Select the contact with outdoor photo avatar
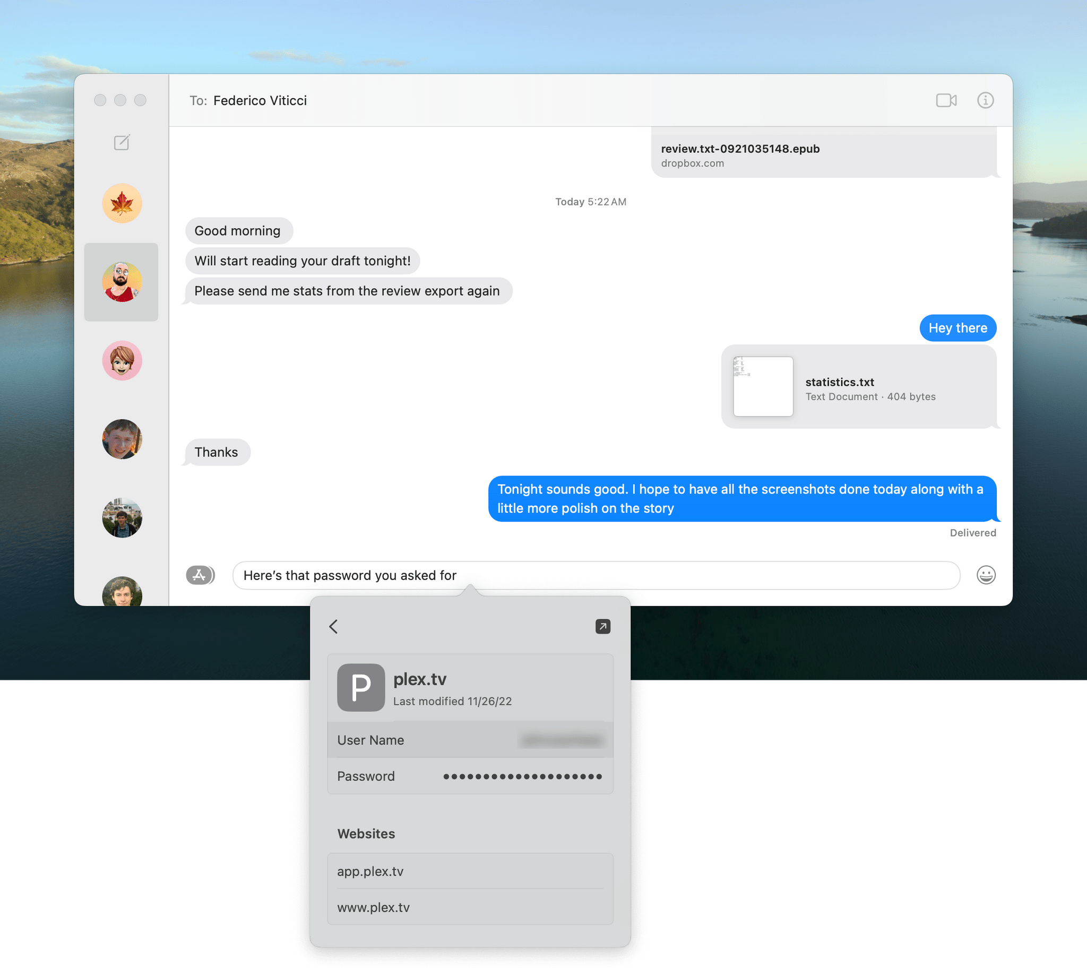Image resolution: width=1087 pixels, height=968 pixels. 122,517
